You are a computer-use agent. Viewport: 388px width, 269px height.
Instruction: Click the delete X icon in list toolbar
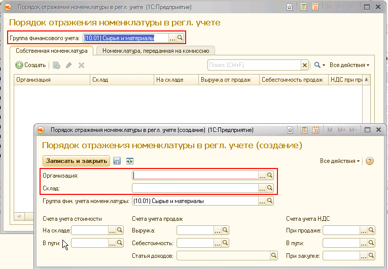82,65
